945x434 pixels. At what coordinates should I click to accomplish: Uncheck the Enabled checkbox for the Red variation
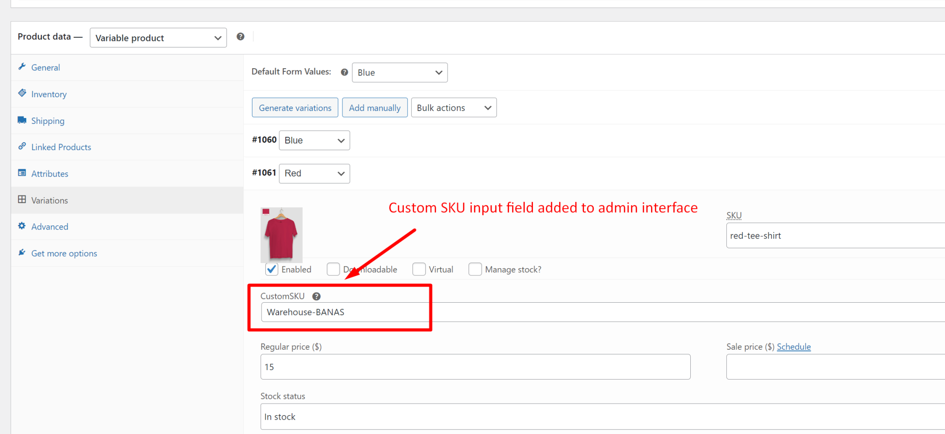tap(271, 269)
